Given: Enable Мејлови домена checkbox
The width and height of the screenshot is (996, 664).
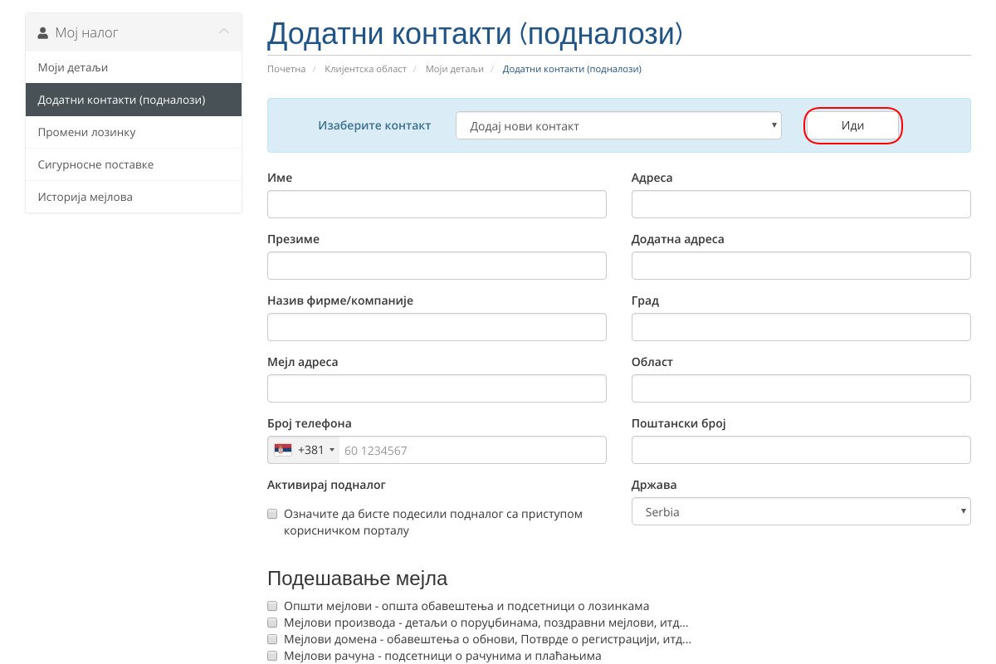Looking at the screenshot, I should click(x=272, y=639).
